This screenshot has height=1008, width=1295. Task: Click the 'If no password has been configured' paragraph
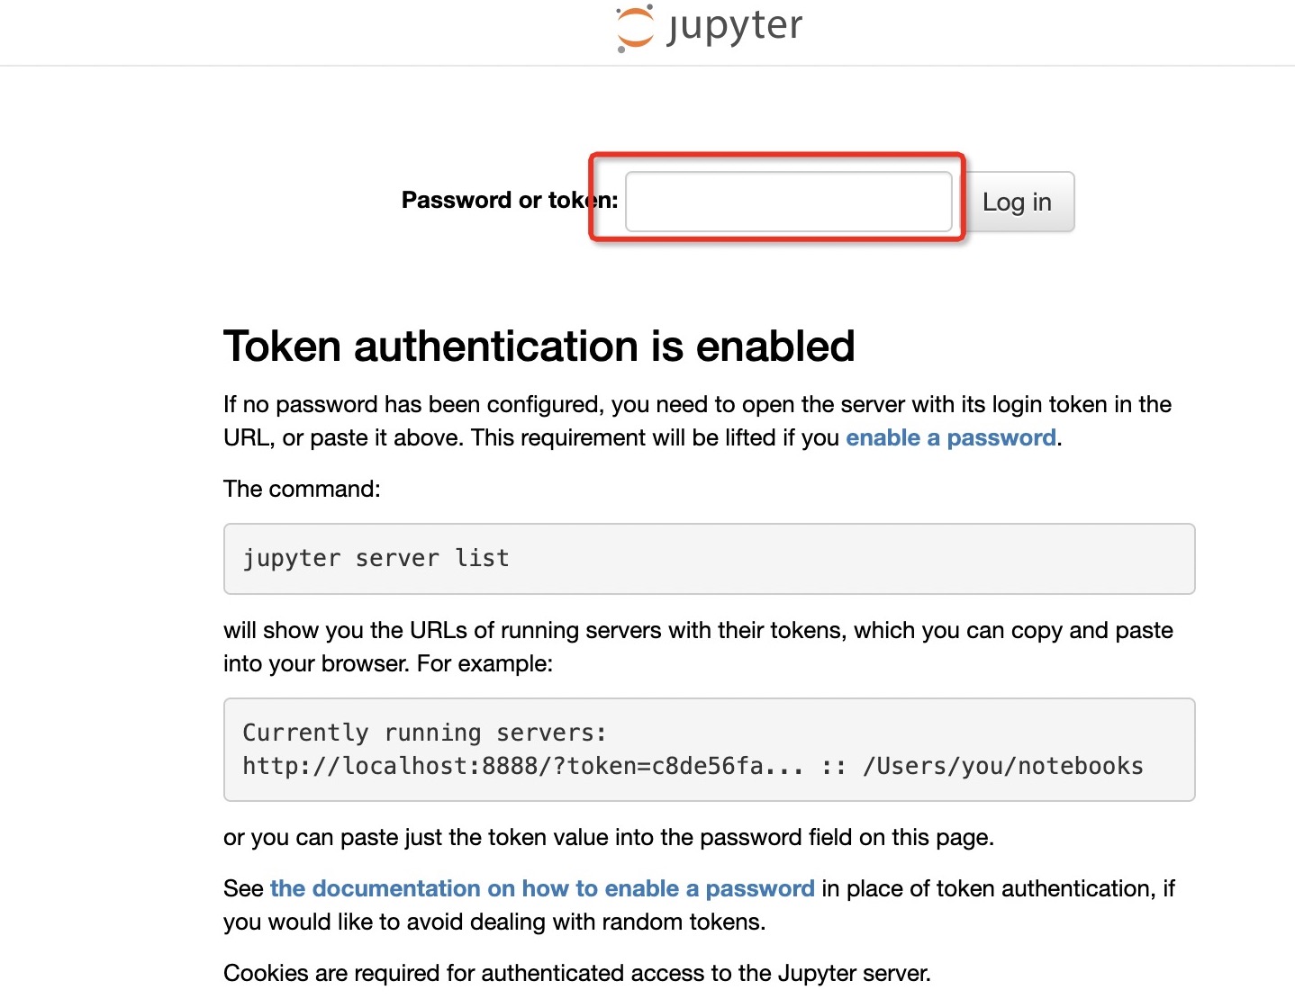point(697,421)
